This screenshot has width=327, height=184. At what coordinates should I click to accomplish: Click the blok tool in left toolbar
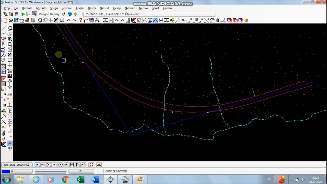point(3,50)
